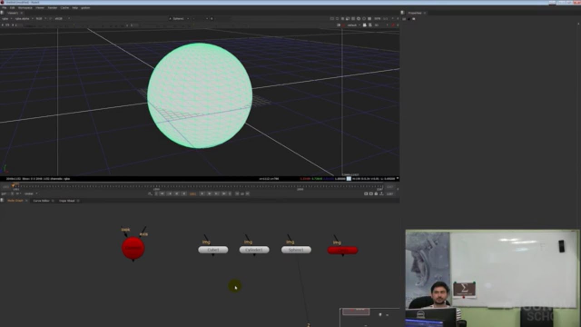
Task: Open the Edit menu
Action: (12, 8)
